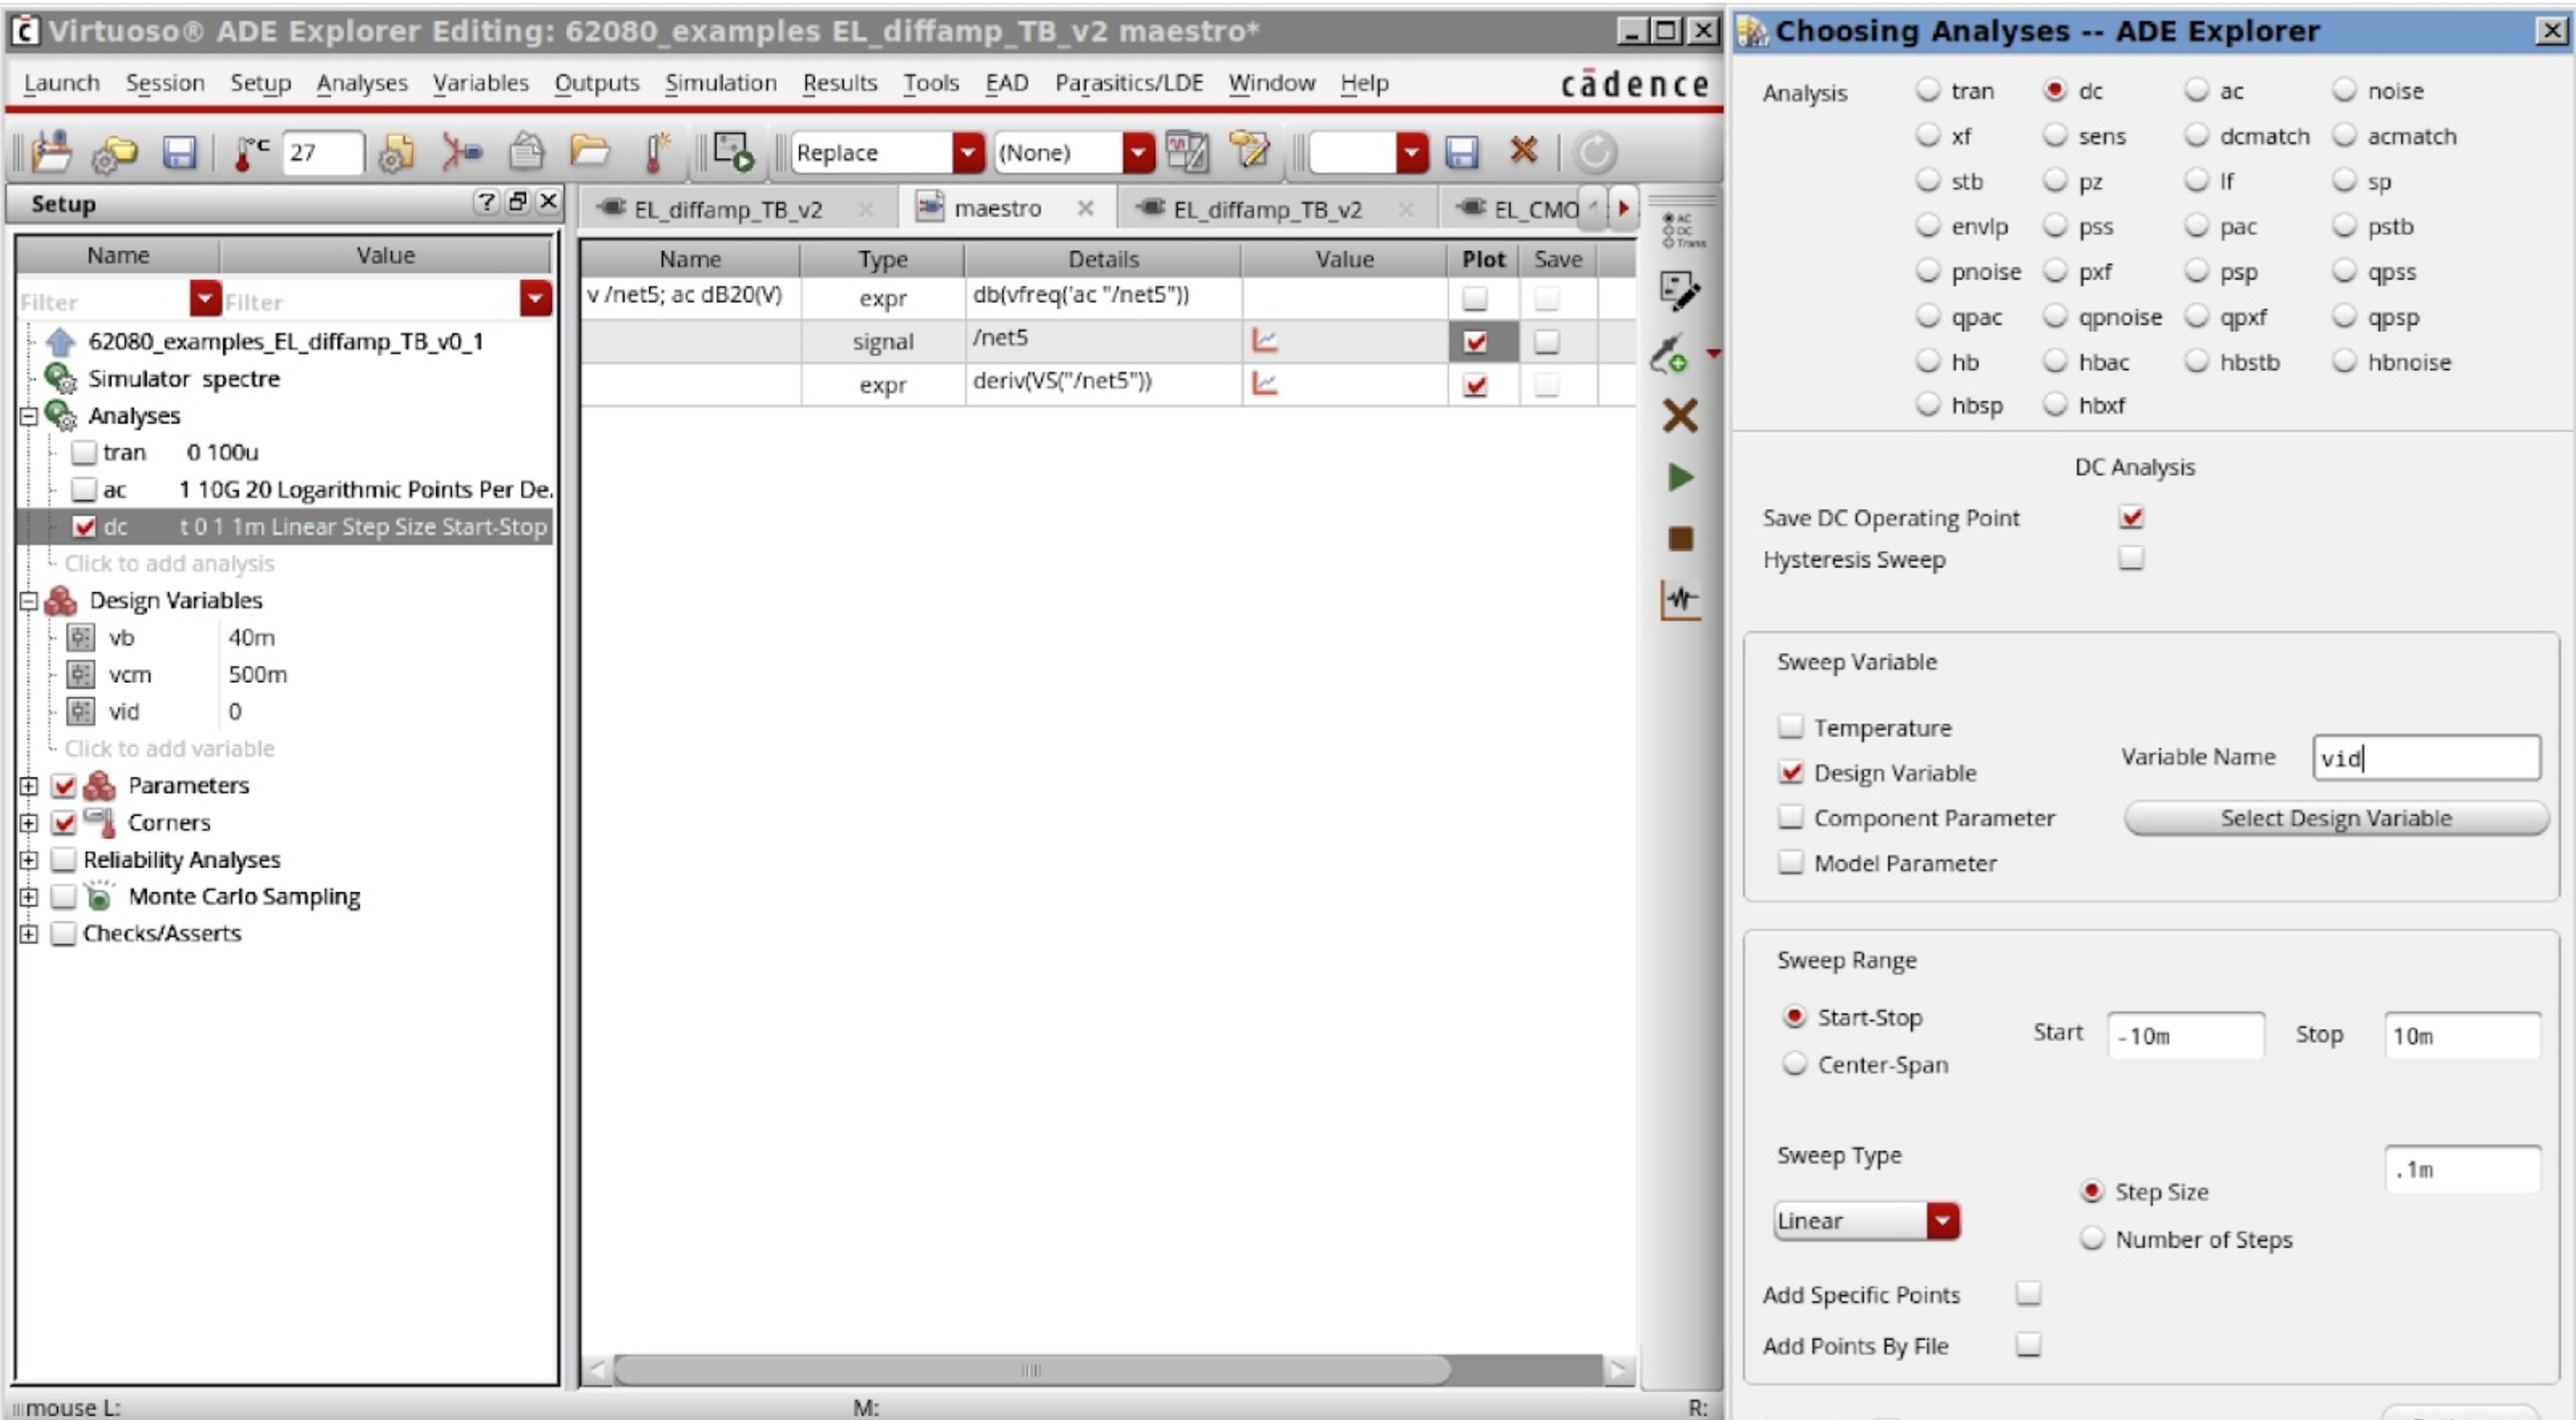Expand the Monte Carlo Sampling tree node

(29, 897)
